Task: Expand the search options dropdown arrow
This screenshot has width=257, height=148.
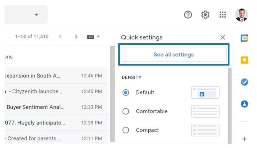Action: coord(36,15)
